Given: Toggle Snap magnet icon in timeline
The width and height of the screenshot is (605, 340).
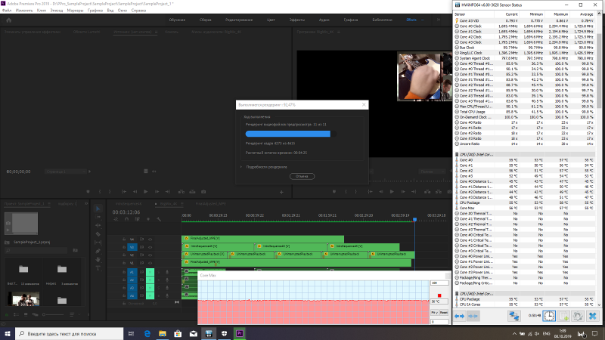Looking at the screenshot, I should tap(126, 219).
